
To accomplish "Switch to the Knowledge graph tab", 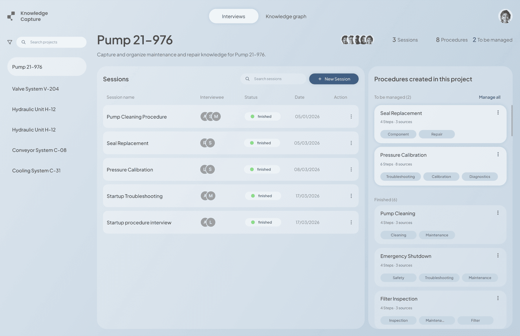I will (286, 16).
